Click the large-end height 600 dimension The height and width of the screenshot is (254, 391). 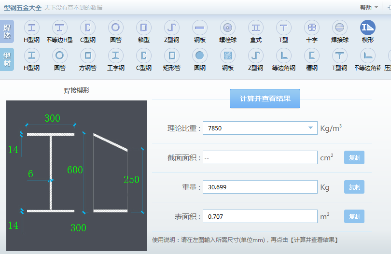click(75, 170)
